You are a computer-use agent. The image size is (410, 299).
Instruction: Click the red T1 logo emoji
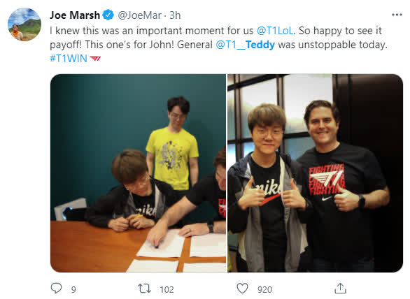pyautogui.click(x=95, y=58)
